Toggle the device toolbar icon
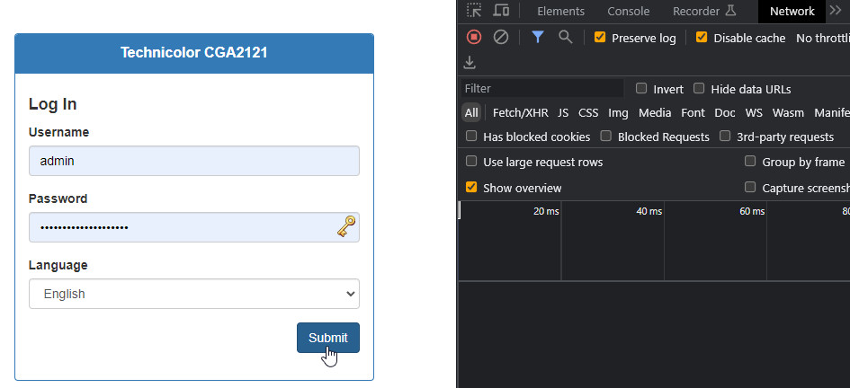This screenshot has width=850, height=388. 501,11
